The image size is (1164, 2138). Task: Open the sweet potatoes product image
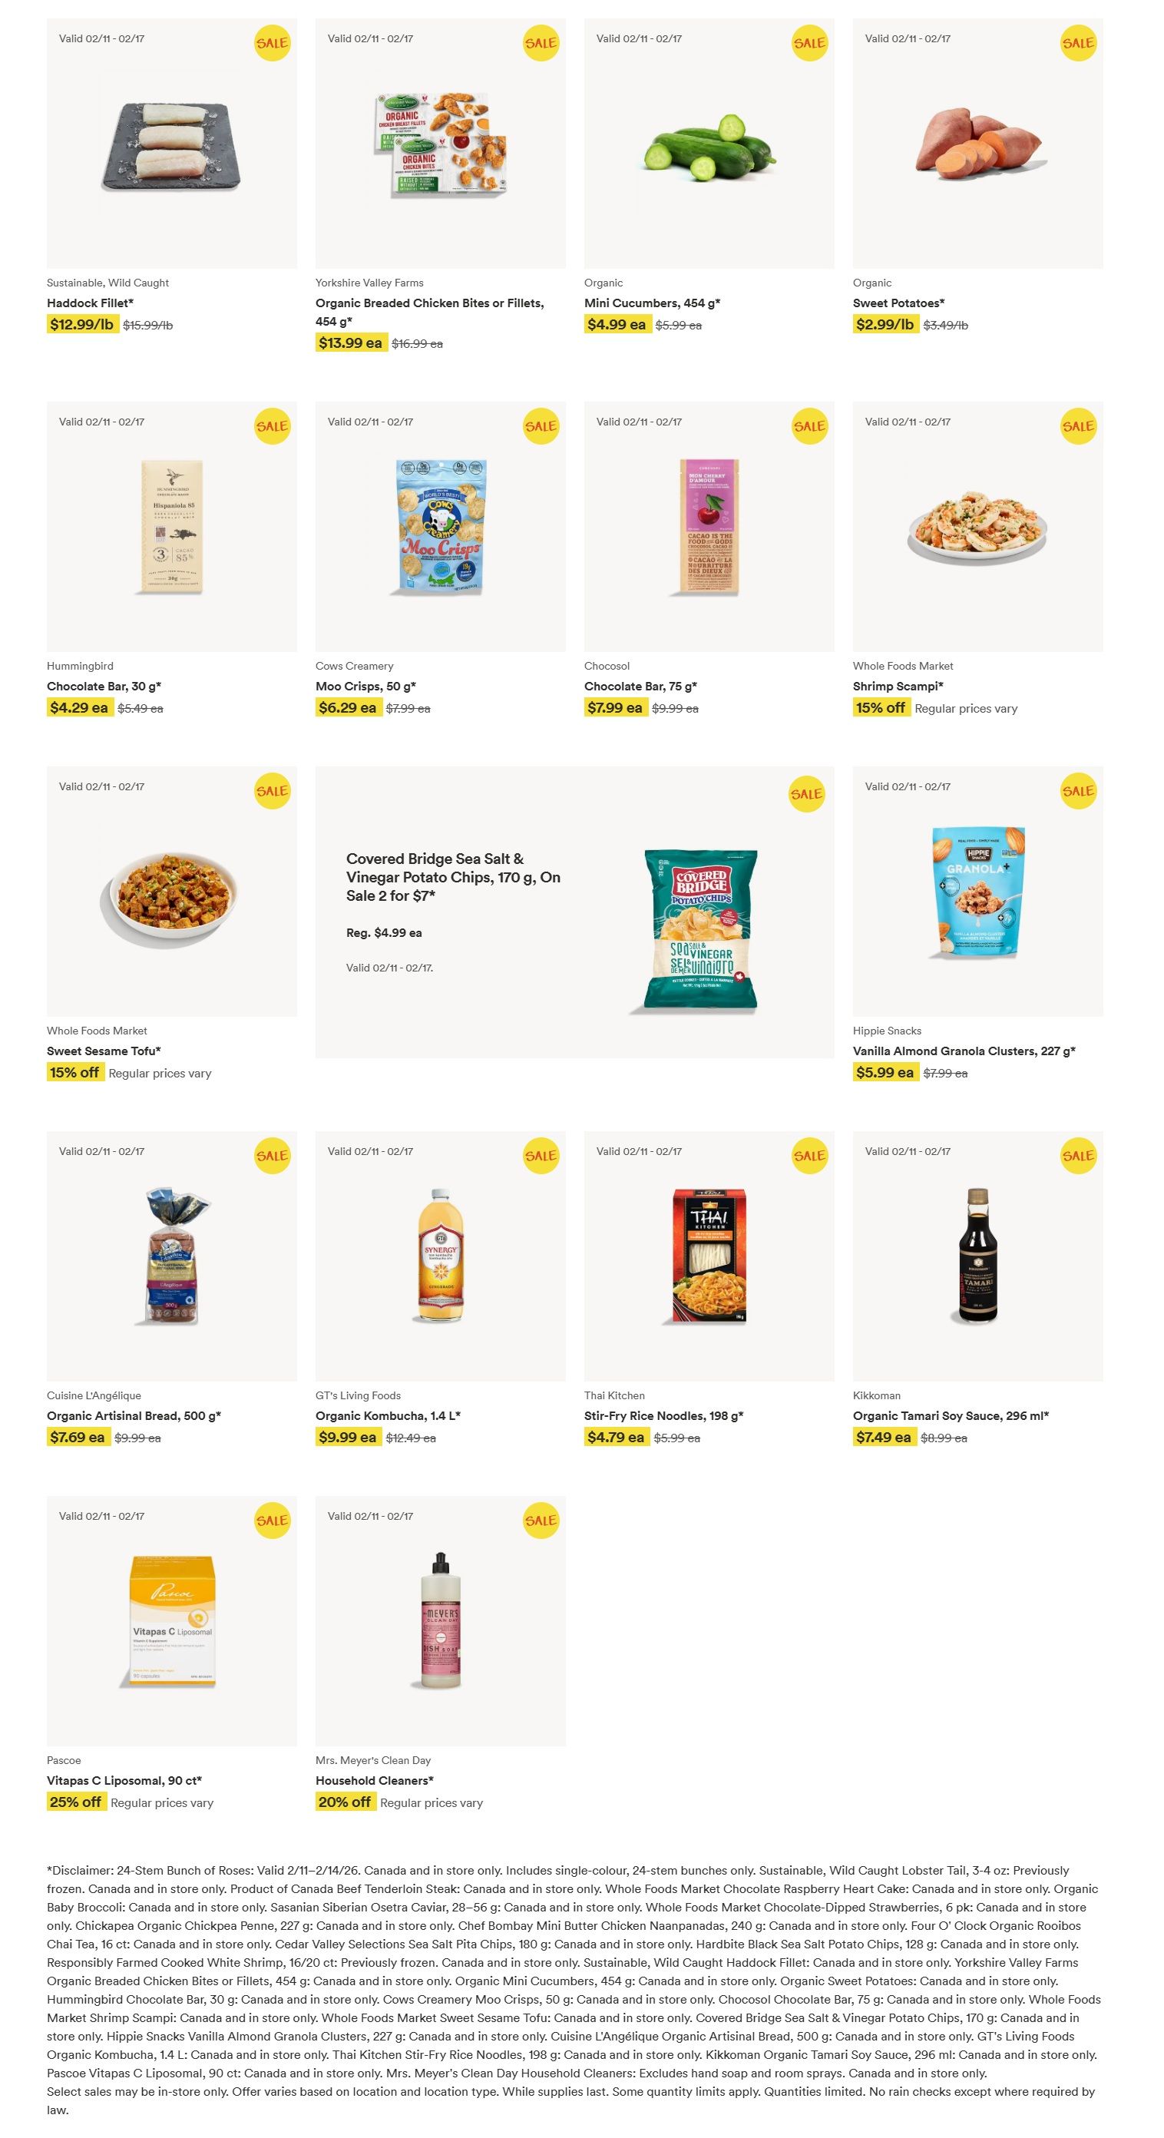[x=977, y=141]
